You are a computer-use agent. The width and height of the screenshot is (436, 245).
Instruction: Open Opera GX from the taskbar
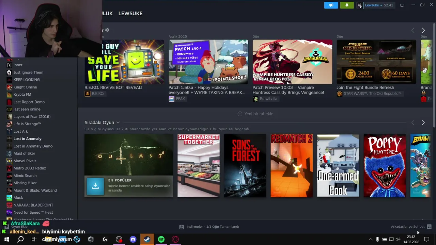click(175, 240)
